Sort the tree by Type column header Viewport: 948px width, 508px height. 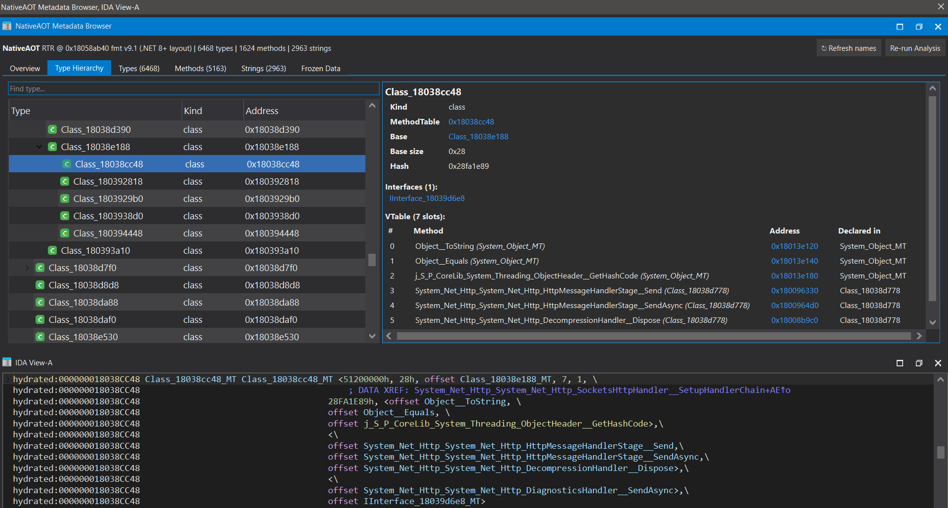pyautogui.click(x=95, y=111)
